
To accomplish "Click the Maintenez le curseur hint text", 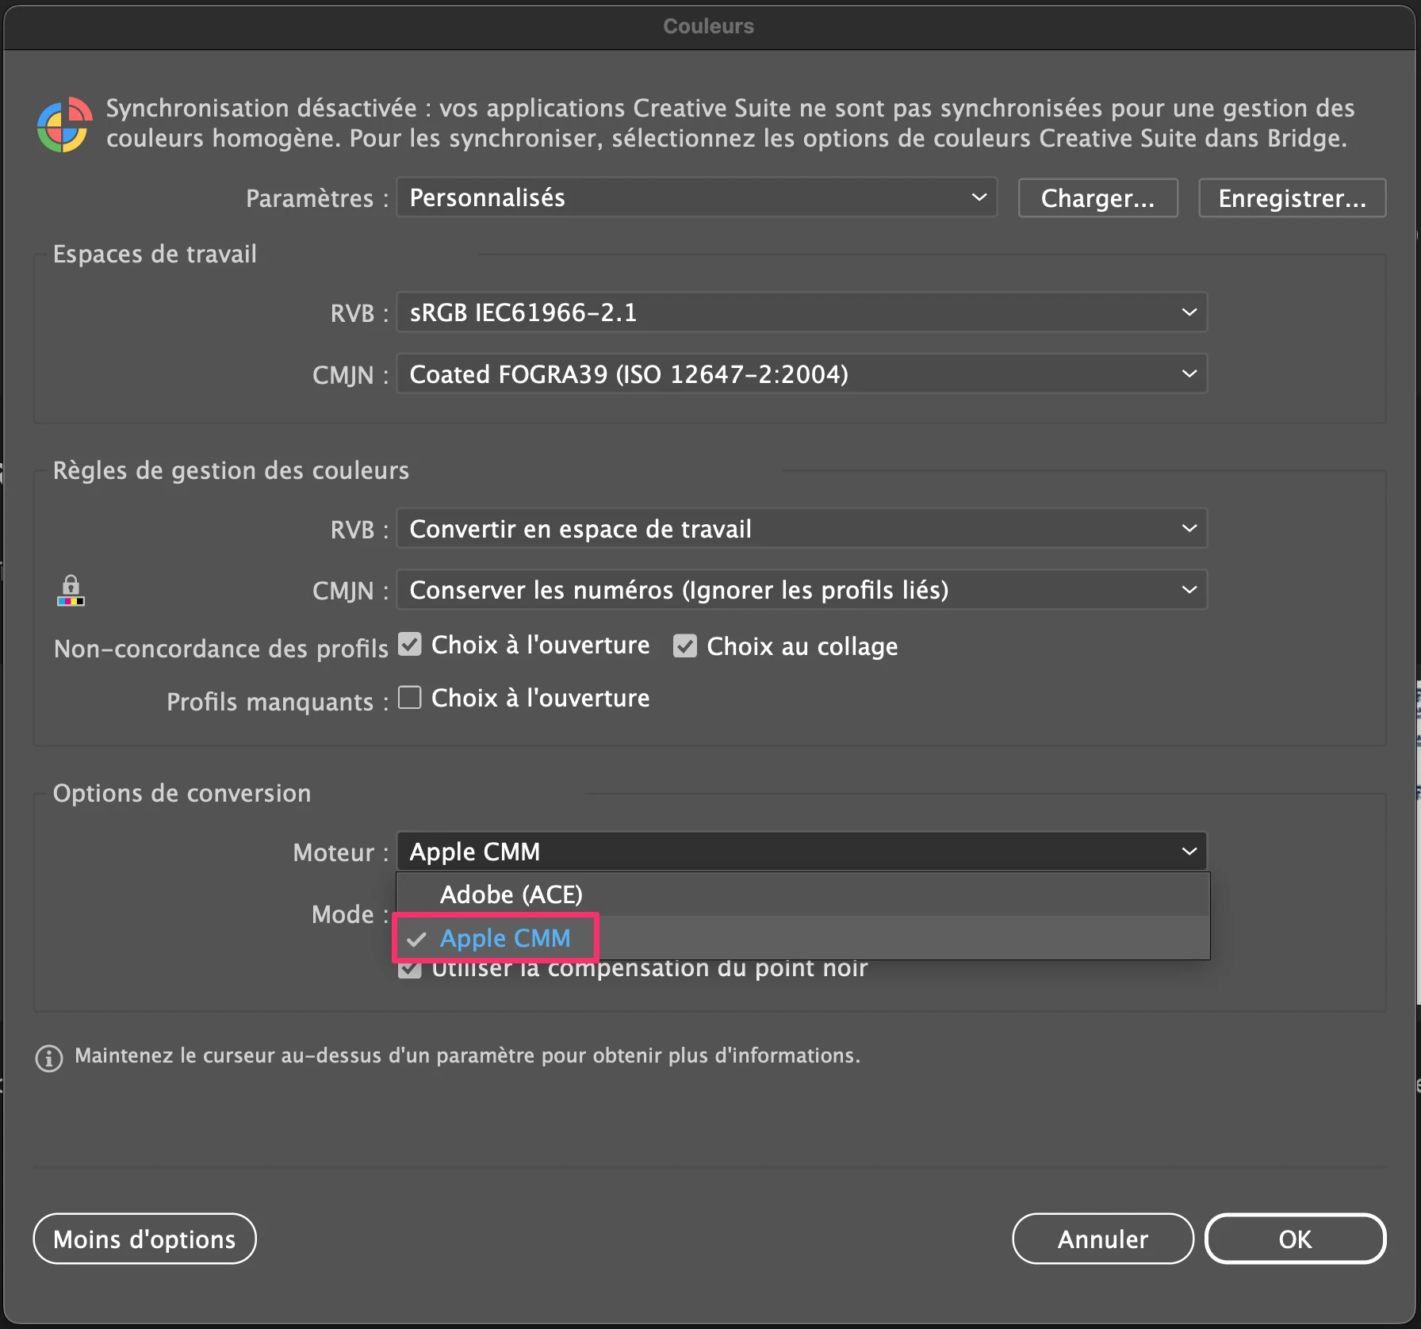I will coord(467,1055).
